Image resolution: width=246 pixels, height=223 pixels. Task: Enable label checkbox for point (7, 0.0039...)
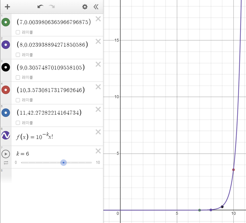click(x=18, y=32)
